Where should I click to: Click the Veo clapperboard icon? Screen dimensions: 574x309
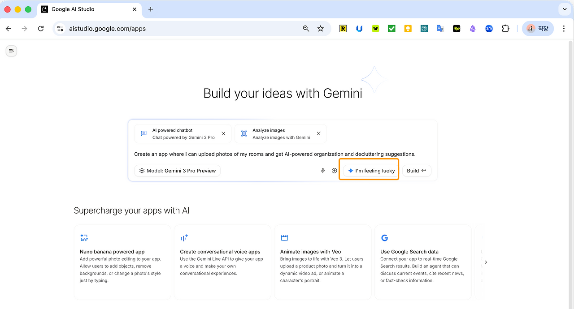tap(284, 238)
